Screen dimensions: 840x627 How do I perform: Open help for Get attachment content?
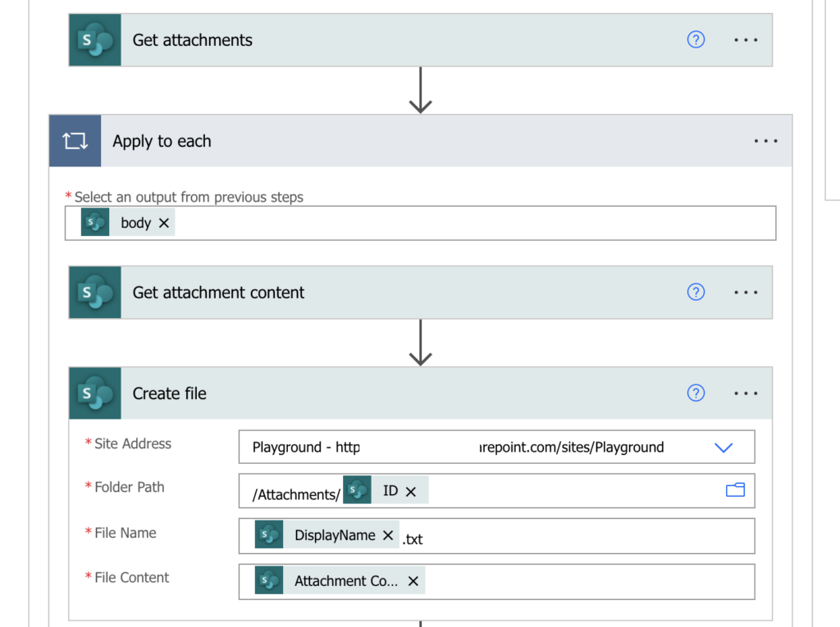pyautogui.click(x=696, y=293)
